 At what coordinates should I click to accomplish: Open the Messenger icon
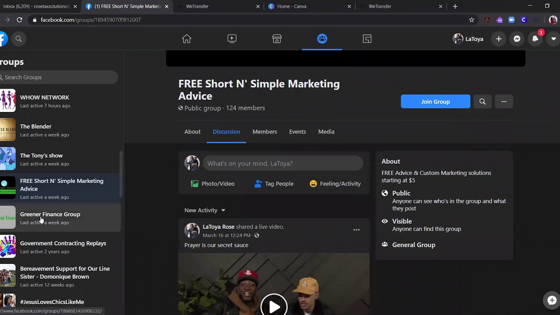click(517, 39)
